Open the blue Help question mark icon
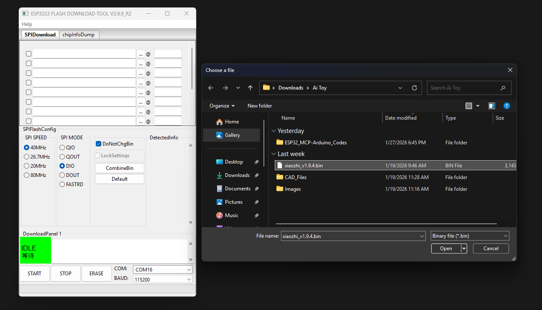 [507, 106]
